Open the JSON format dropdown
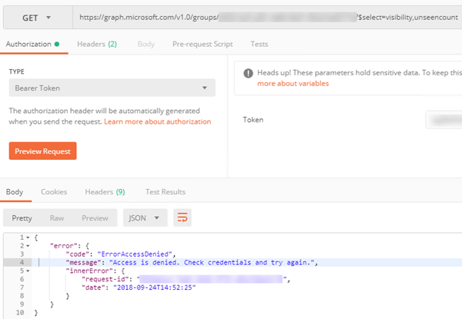Viewport: 462px width, 319px height. (x=145, y=218)
